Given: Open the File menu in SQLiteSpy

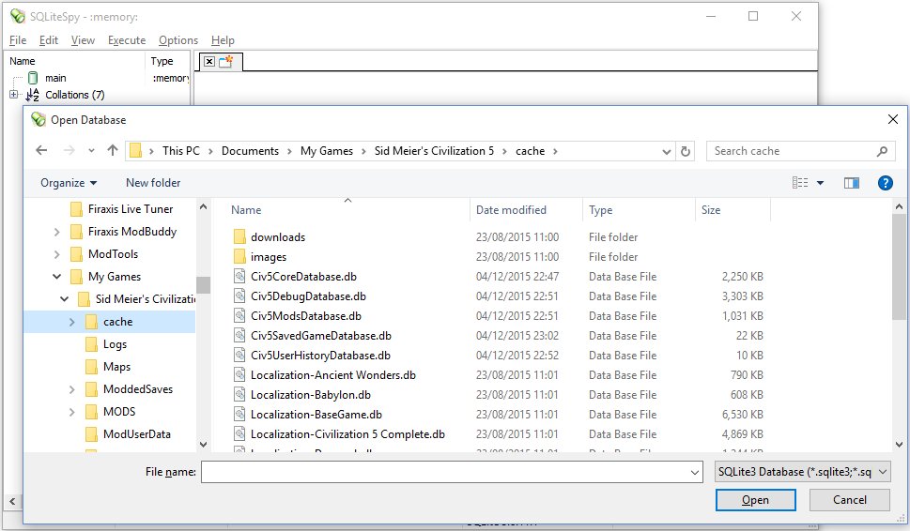Looking at the screenshot, I should tap(18, 40).
